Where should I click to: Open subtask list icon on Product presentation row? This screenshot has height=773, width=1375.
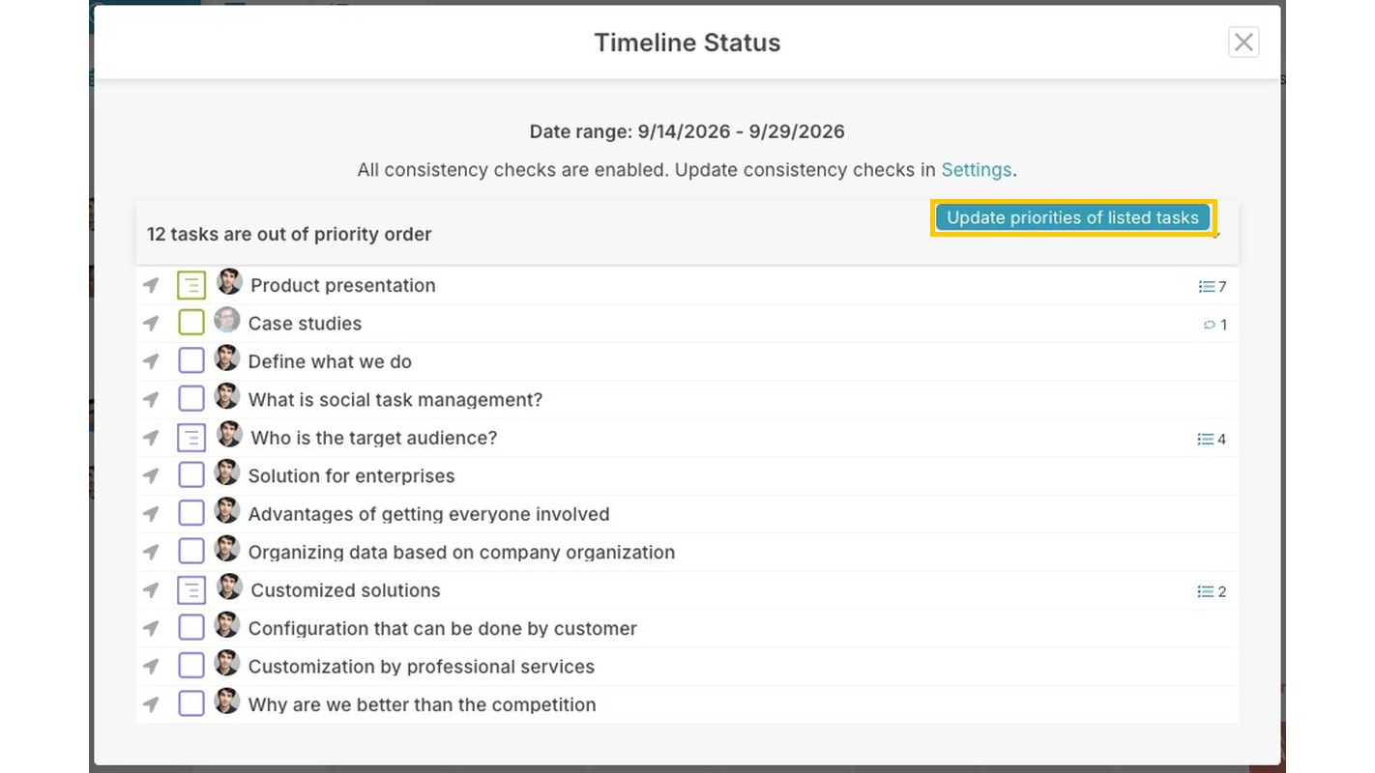1206,286
